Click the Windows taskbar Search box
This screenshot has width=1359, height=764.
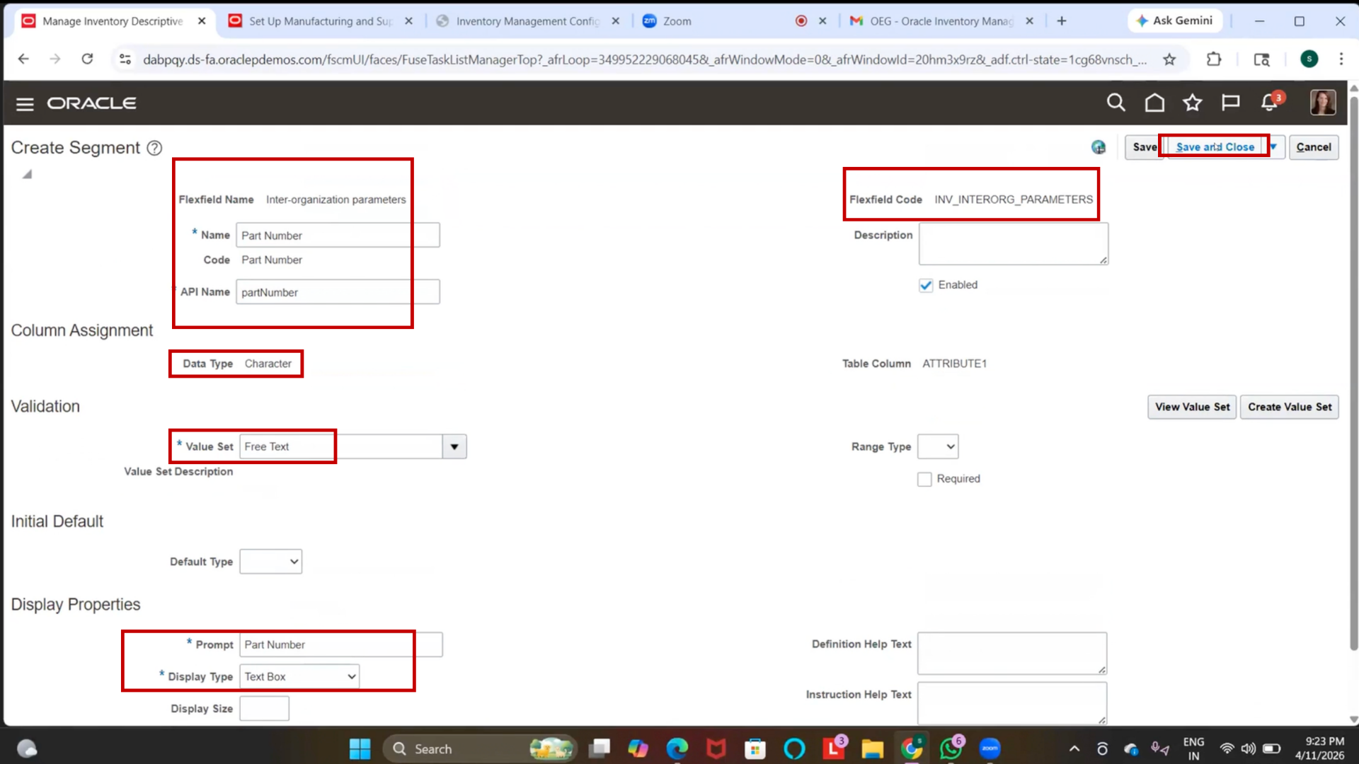pyautogui.click(x=479, y=748)
